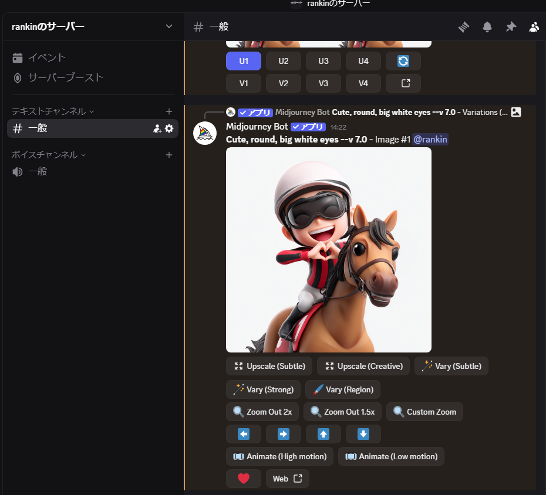Click the Vary (Region) button
The width and height of the screenshot is (546, 495).
coord(345,389)
